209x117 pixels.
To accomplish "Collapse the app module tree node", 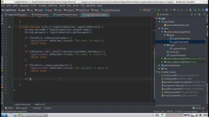I will click(157, 19).
